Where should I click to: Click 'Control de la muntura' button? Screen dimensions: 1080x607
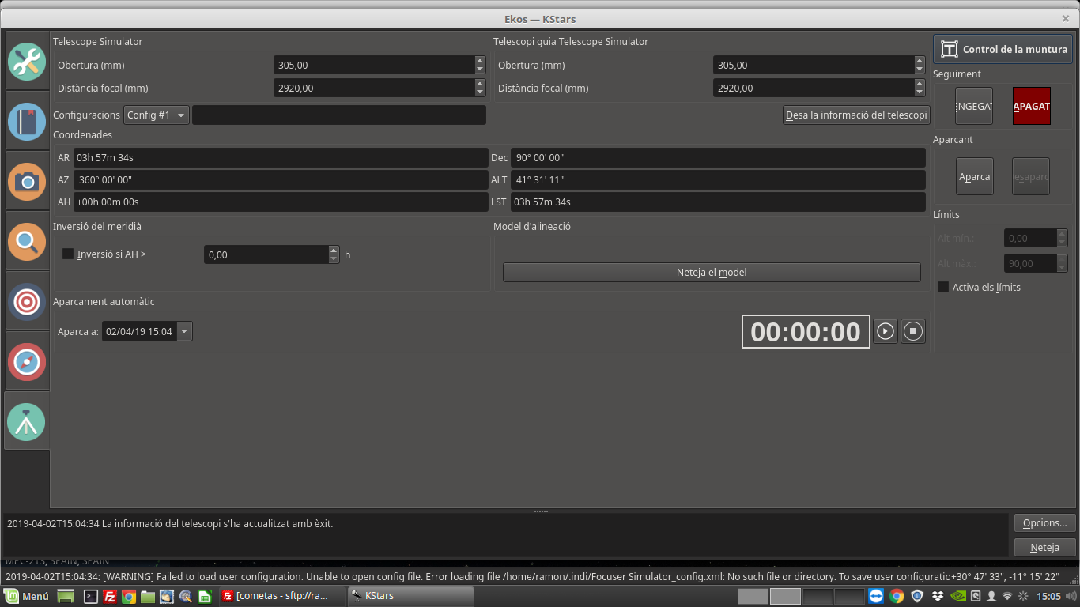(1003, 49)
